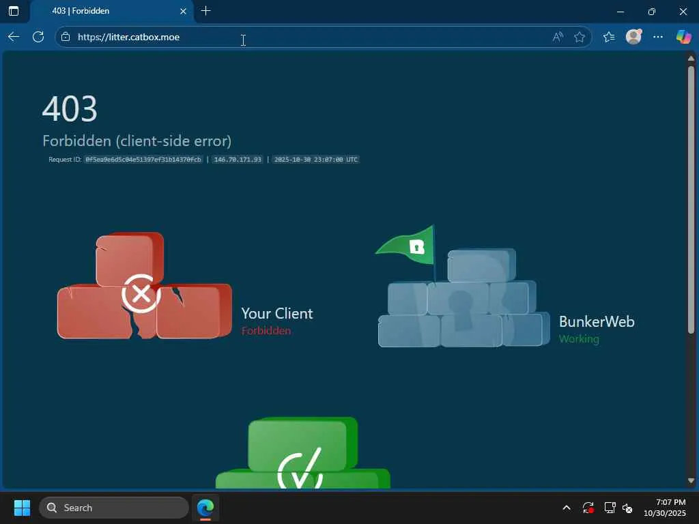Show hidden system tray icons chevron

(x=566, y=508)
